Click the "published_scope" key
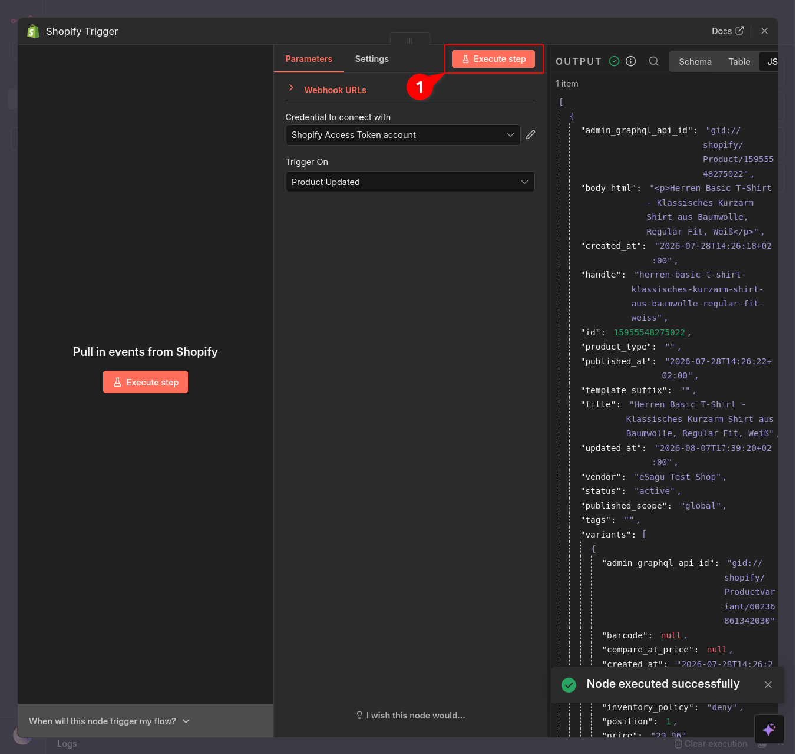The width and height of the screenshot is (796, 755). [x=623, y=506]
